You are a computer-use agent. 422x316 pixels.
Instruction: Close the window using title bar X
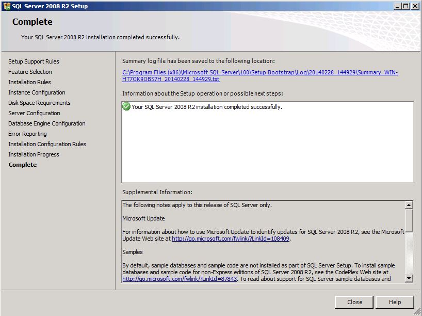point(415,6)
